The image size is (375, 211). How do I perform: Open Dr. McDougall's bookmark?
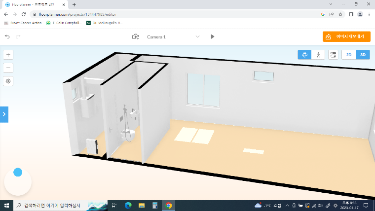[x=104, y=23]
